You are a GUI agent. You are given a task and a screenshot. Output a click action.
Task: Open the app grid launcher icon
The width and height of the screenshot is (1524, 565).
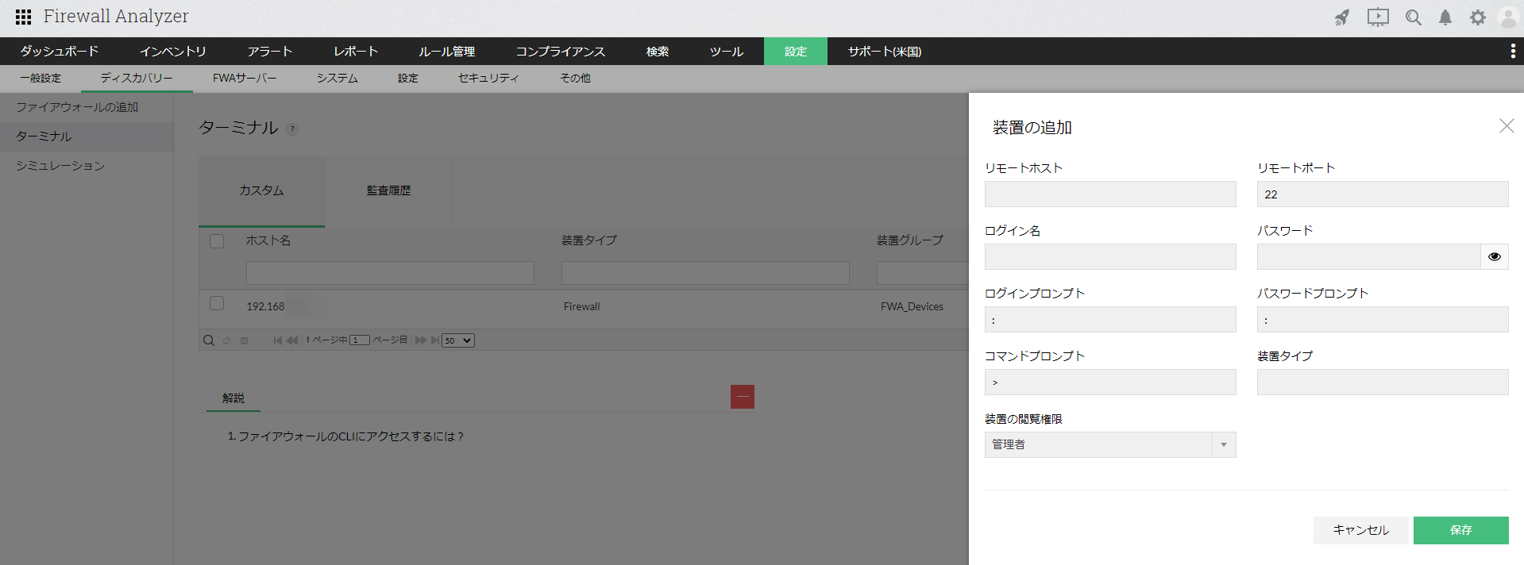click(x=23, y=17)
